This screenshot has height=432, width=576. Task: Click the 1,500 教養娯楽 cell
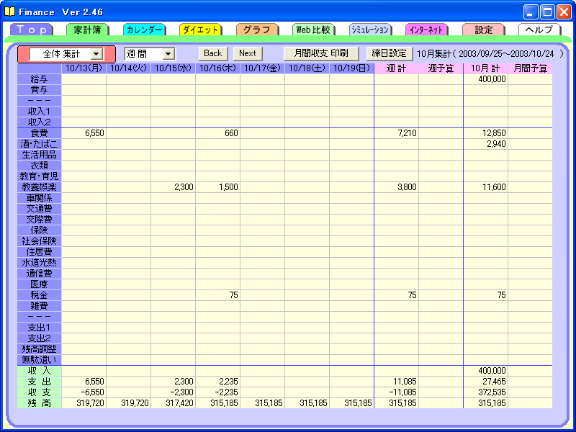pyautogui.click(x=218, y=187)
